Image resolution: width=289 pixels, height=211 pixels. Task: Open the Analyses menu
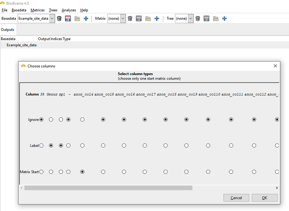(x=69, y=10)
